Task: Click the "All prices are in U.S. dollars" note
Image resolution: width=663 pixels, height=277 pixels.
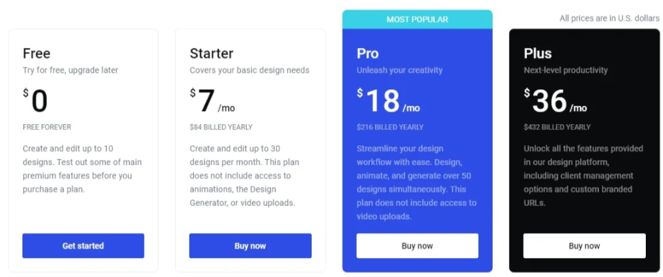Action: pos(609,18)
